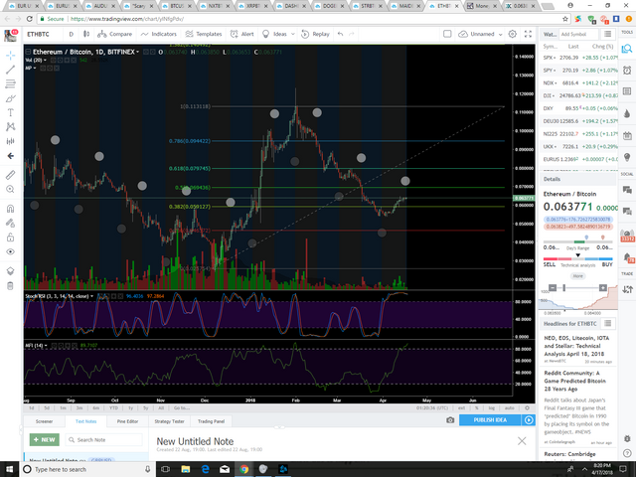Viewport: 636px width, 477px height.
Task: Start bar Replay mode
Action: (316, 34)
